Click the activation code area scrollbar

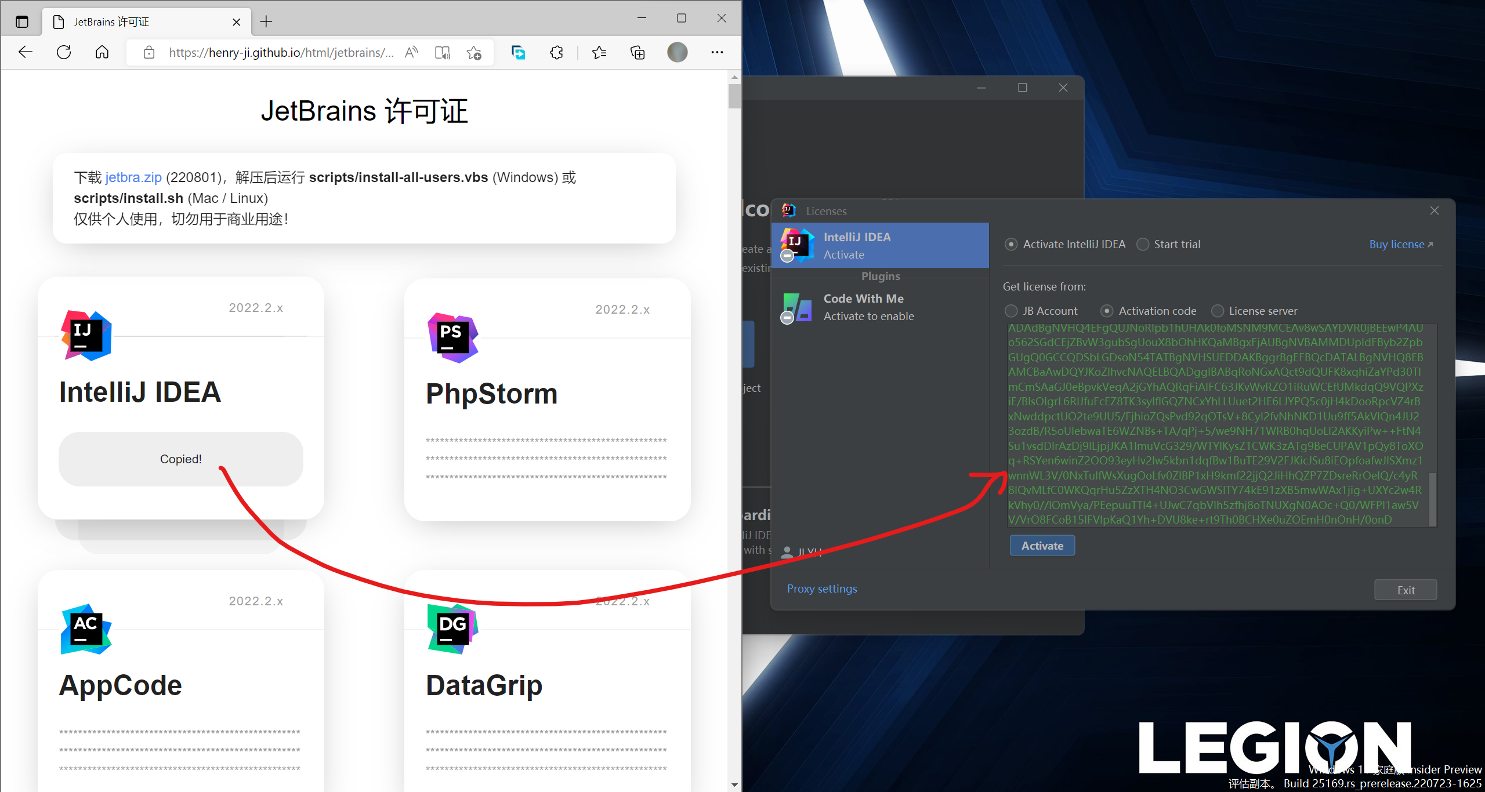1432,499
